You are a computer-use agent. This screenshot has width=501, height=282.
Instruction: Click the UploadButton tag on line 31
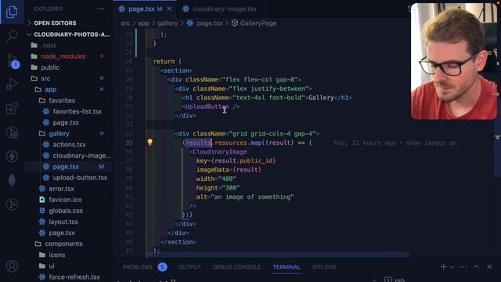(x=207, y=107)
